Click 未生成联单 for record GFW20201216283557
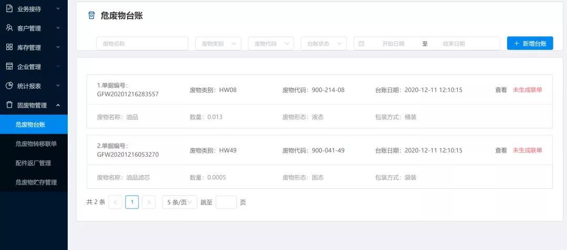Viewport: 567px width, 250px height. click(527, 90)
